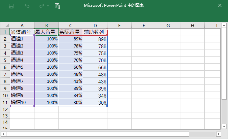The height and width of the screenshot is (139, 228).
Task: Select row 5 header
Action: pyautogui.click(x=5, y=60)
